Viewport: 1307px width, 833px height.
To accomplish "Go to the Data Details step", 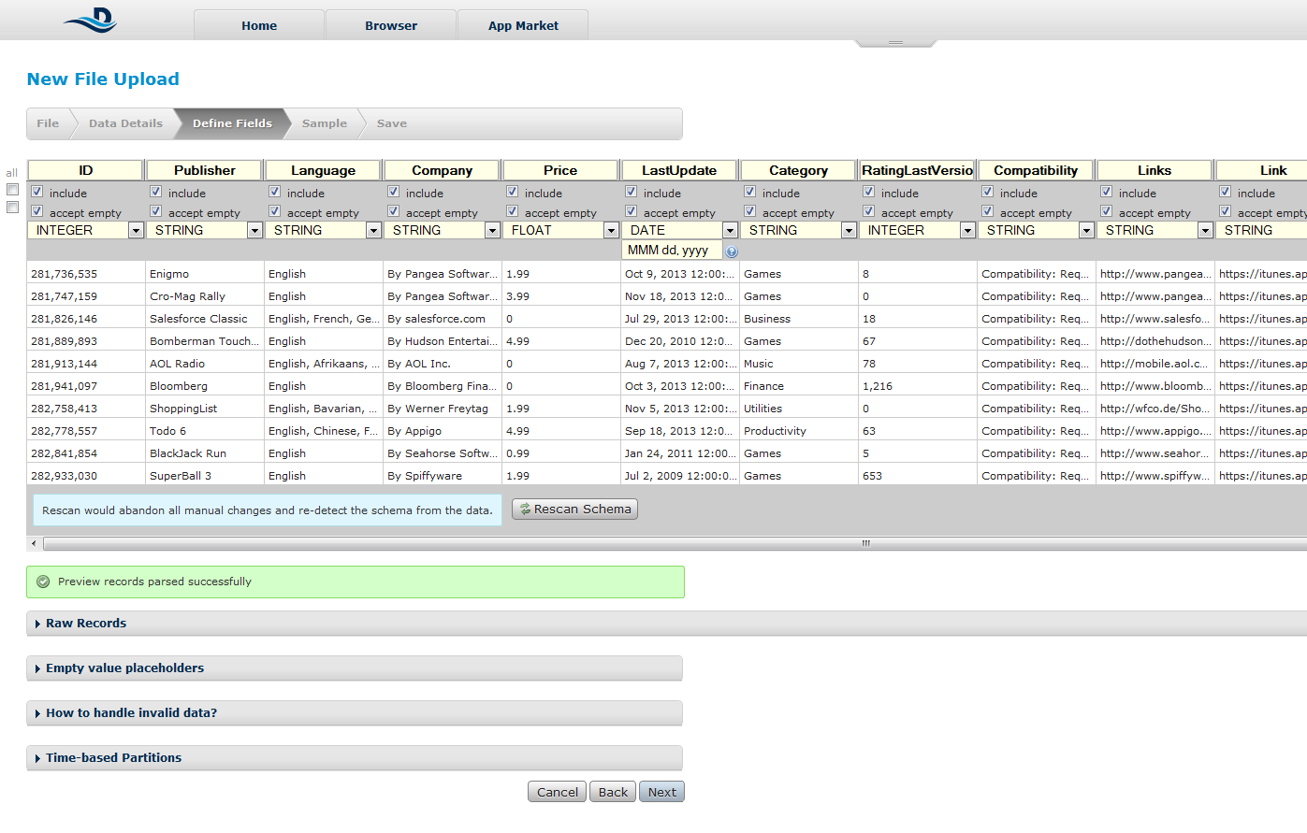I will click(125, 123).
